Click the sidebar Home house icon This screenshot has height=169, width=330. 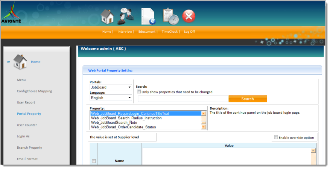(x=20, y=62)
